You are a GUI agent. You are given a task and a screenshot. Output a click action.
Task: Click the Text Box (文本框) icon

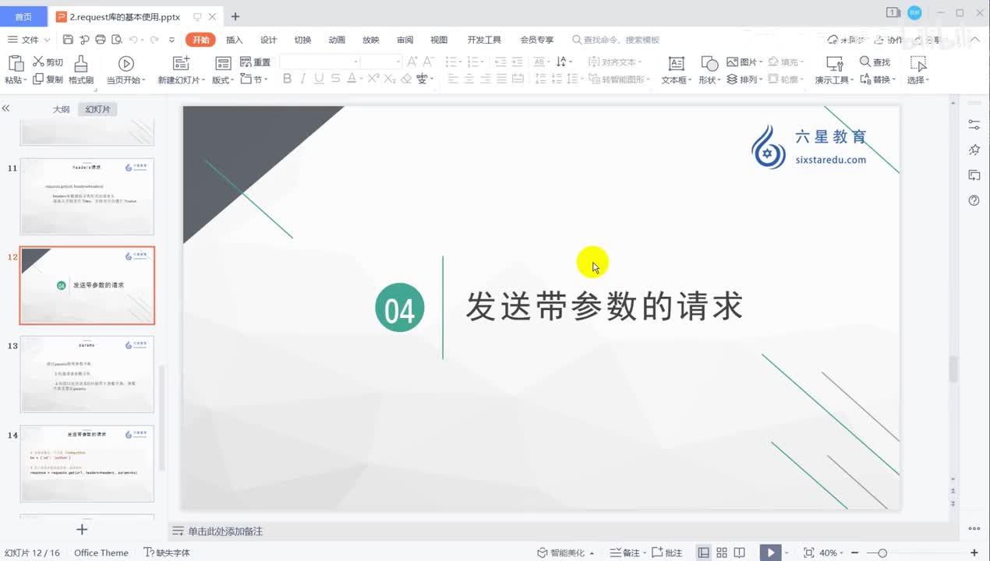(677, 64)
